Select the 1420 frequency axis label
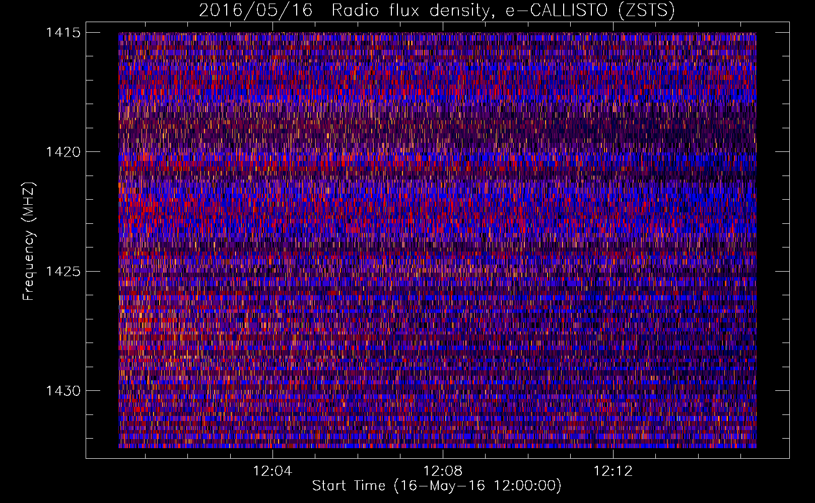The width and height of the screenshot is (815, 503). pos(63,152)
